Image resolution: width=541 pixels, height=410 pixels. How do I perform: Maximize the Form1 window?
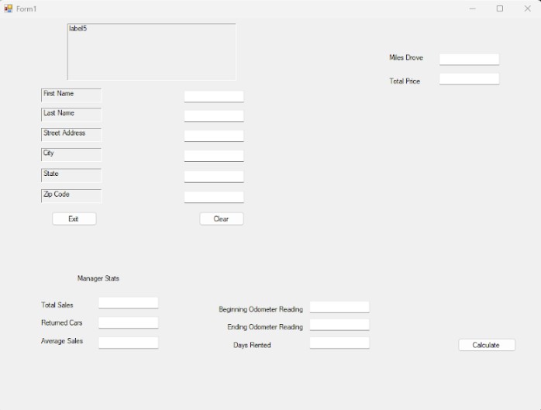[499, 9]
